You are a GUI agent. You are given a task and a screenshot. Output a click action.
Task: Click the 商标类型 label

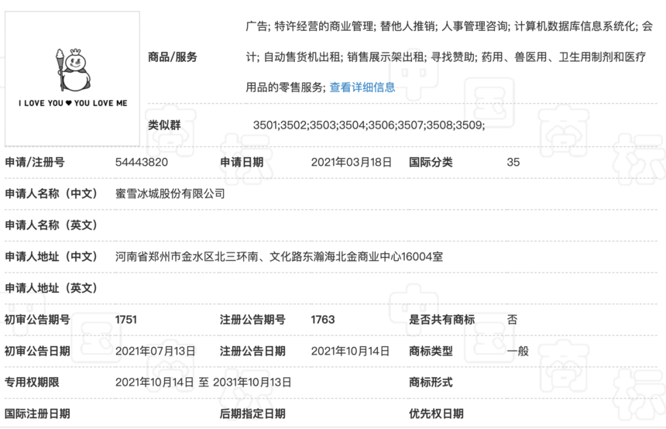(x=431, y=351)
